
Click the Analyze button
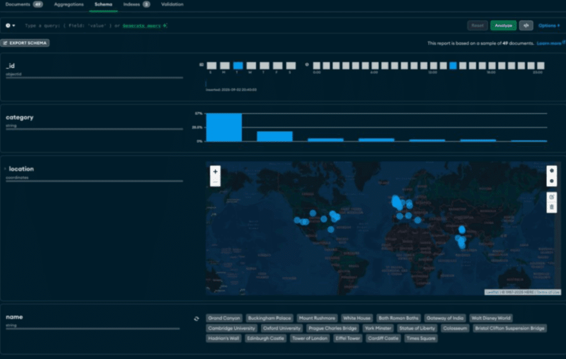click(503, 25)
